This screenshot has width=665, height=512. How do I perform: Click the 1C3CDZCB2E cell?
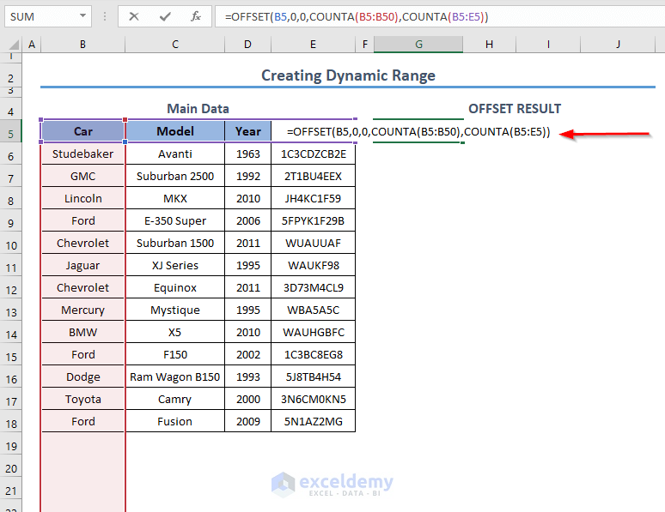click(314, 154)
